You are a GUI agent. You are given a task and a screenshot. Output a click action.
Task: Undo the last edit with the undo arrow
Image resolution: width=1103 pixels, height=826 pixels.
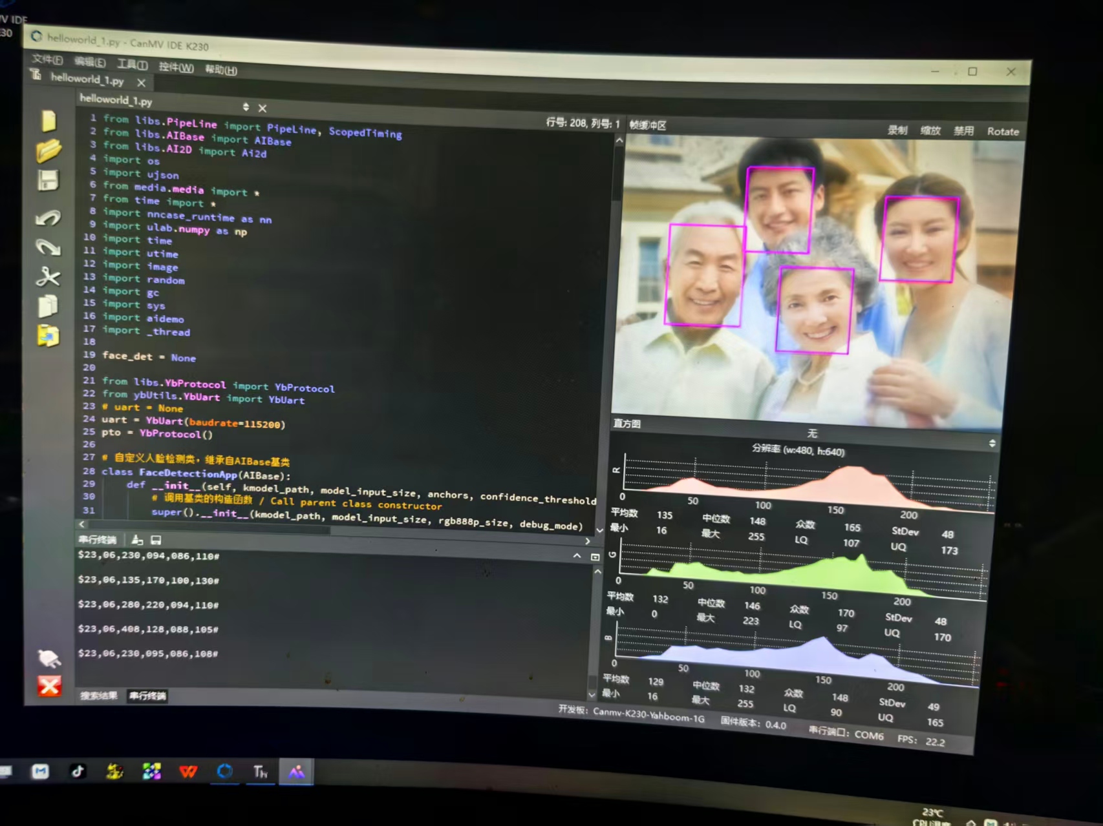(x=48, y=218)
